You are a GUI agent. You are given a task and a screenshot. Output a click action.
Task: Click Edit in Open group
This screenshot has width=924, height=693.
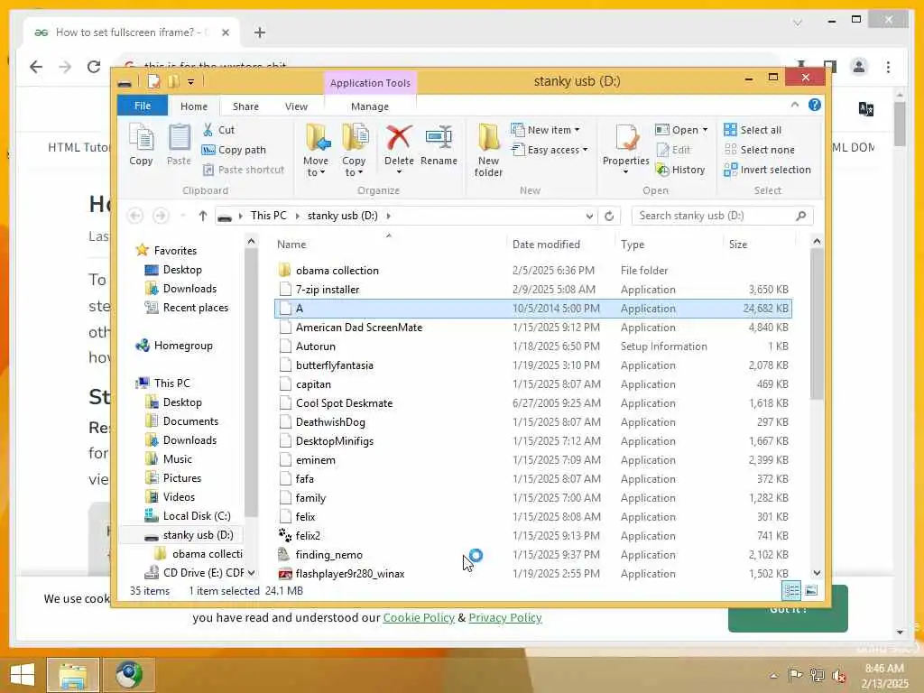tap(673, 150)
